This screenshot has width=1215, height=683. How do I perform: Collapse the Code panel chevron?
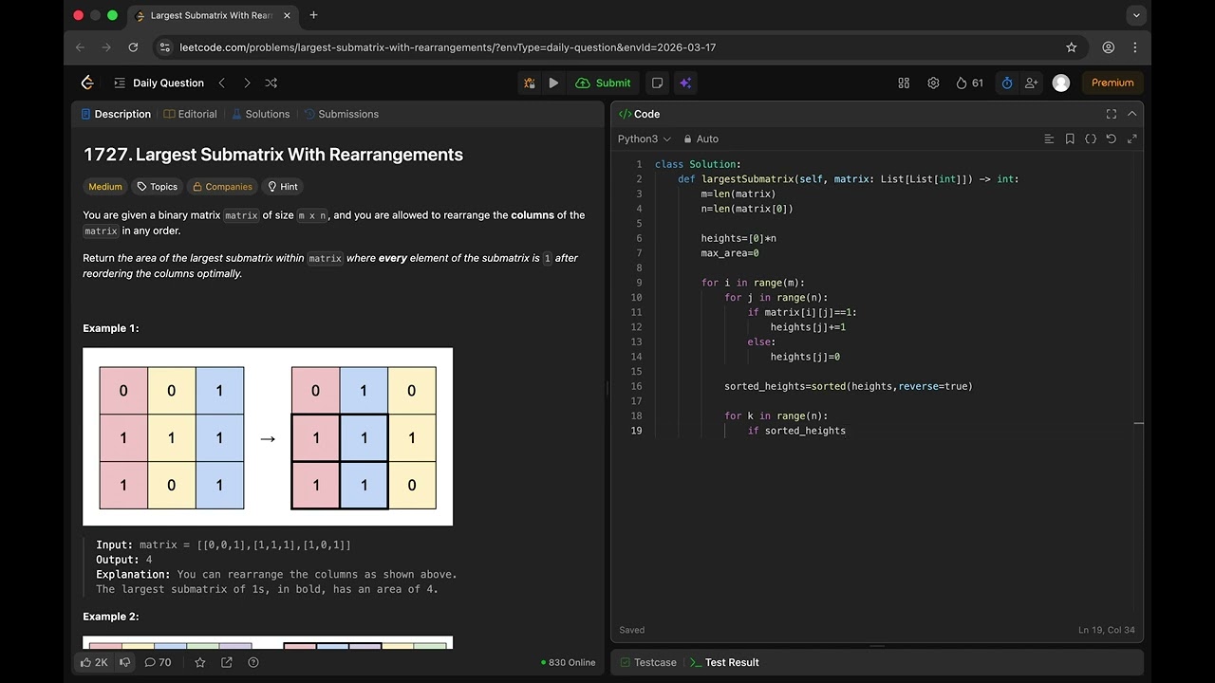coord(1131,114)
